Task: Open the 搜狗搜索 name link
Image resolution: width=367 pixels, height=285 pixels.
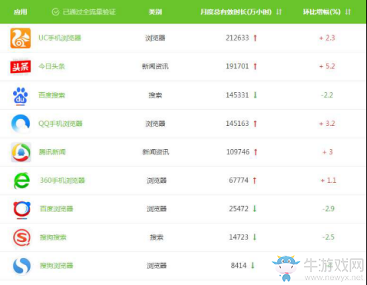Action: click(x=53, y=237)
